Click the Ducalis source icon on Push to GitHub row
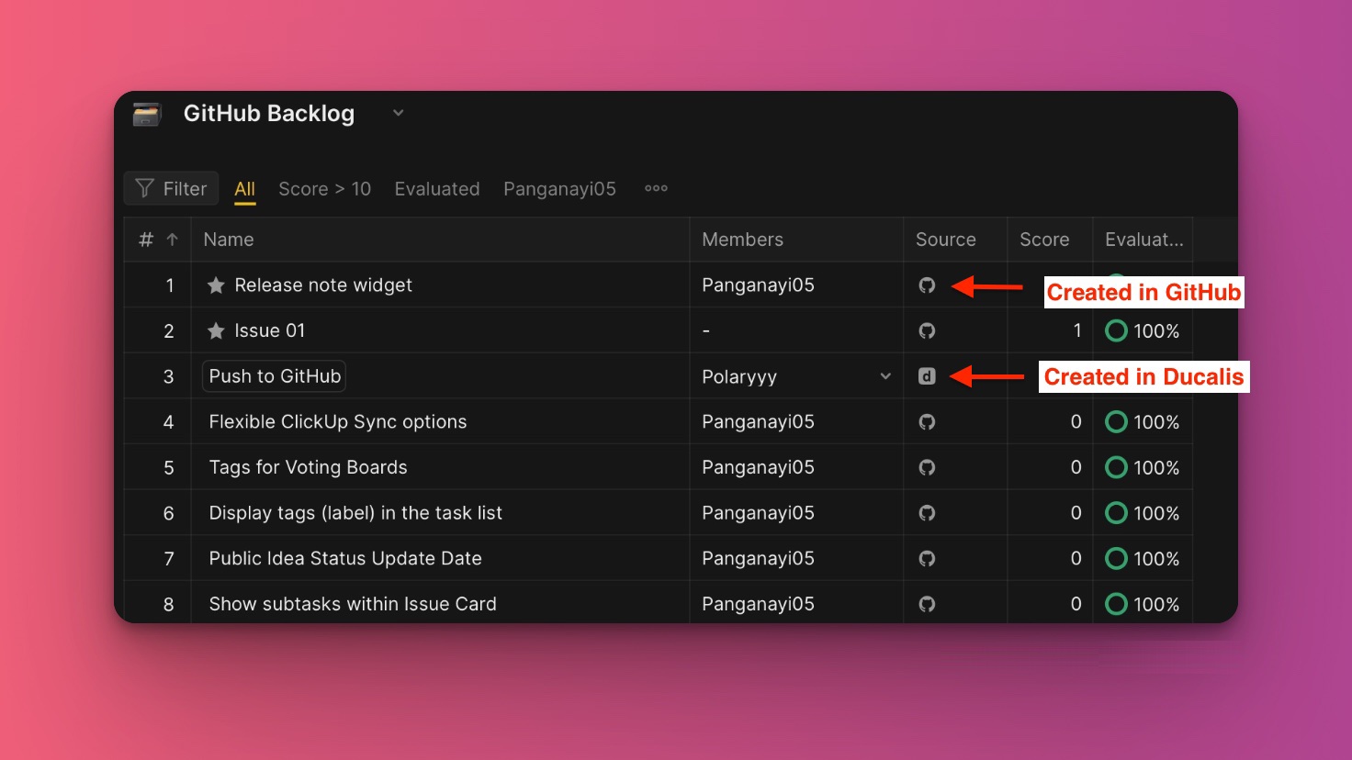 click(926, 375)
